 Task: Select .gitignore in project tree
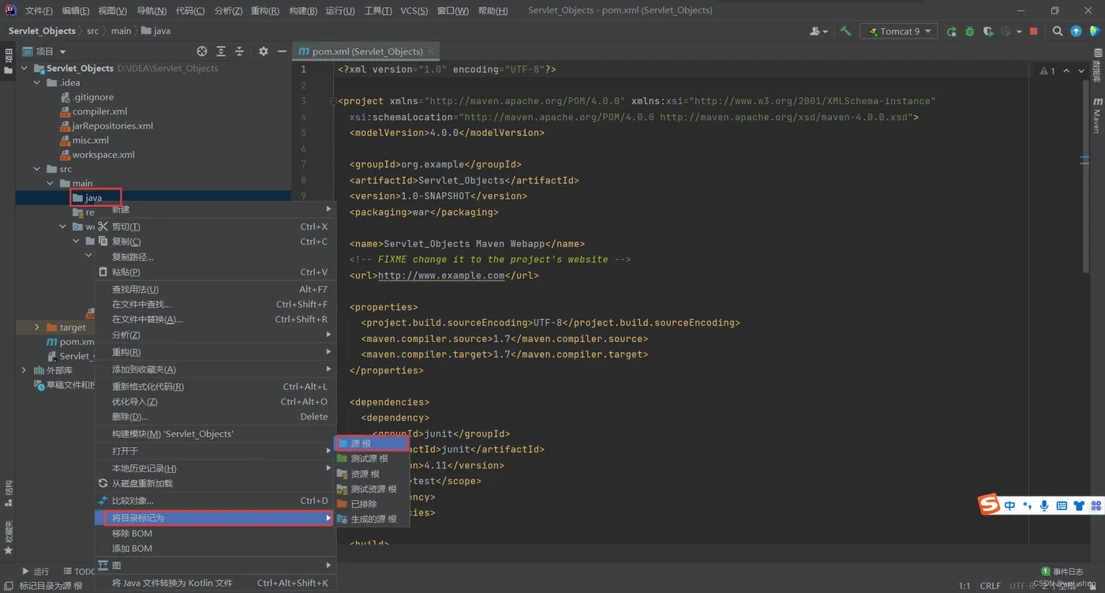coord(93,97)
